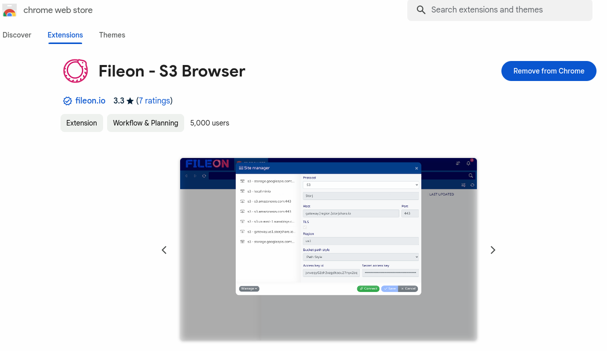Screen dimensions: 607x351
Task: View the 7 ratings link
Action: [x=155, y=100]
